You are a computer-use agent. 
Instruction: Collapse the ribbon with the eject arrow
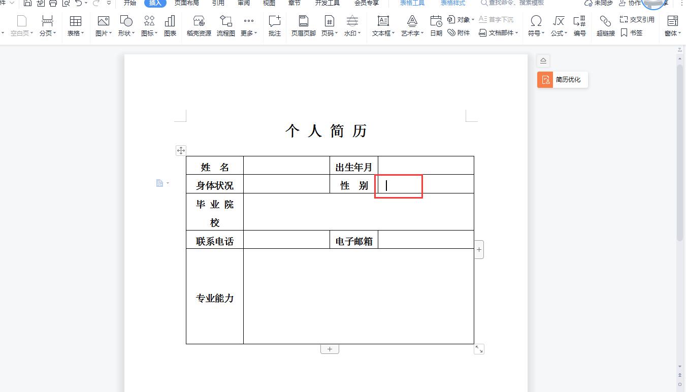click(x=543, y=60)
